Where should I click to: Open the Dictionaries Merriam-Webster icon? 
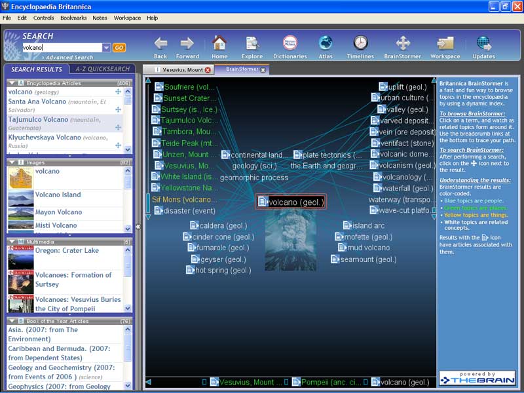(x=290, y=43)
